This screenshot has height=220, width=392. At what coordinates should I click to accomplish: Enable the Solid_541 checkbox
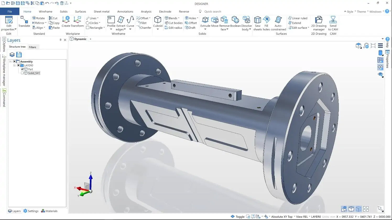[22, 73]
